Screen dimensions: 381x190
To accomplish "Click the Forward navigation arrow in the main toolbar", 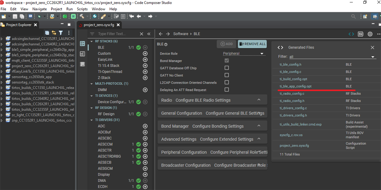I will click(150, 16).
